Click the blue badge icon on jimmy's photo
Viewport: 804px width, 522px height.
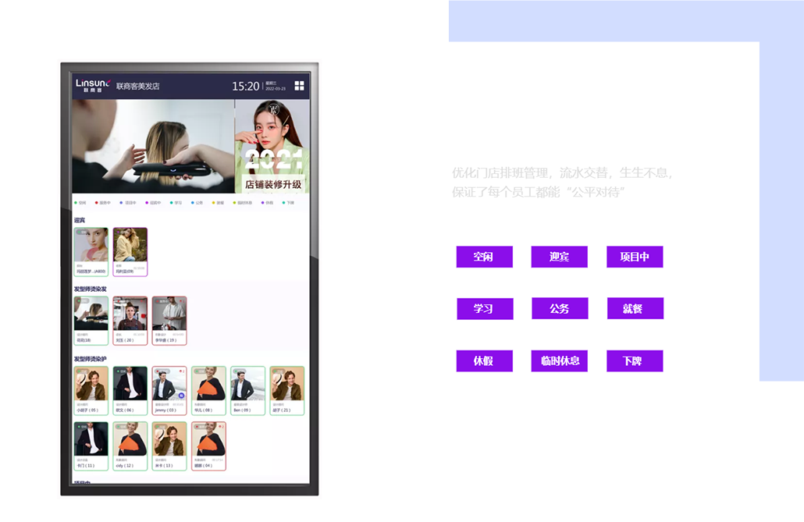point(181,396)
